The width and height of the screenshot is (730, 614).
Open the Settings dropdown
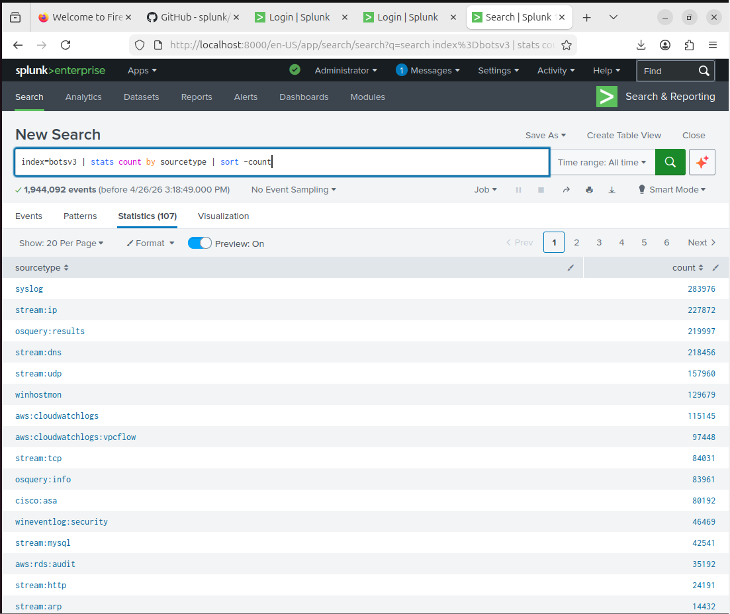click(498, 70)
